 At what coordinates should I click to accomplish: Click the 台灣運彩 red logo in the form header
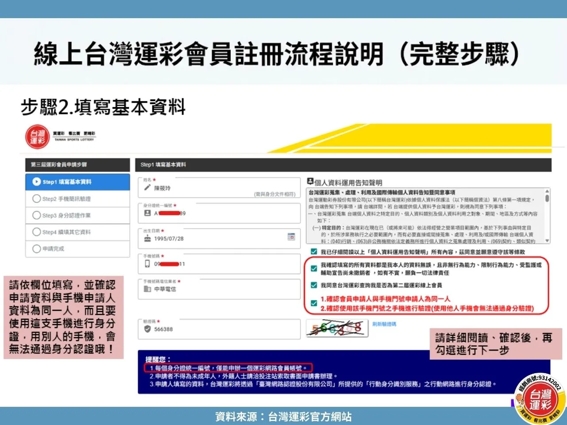37,137
